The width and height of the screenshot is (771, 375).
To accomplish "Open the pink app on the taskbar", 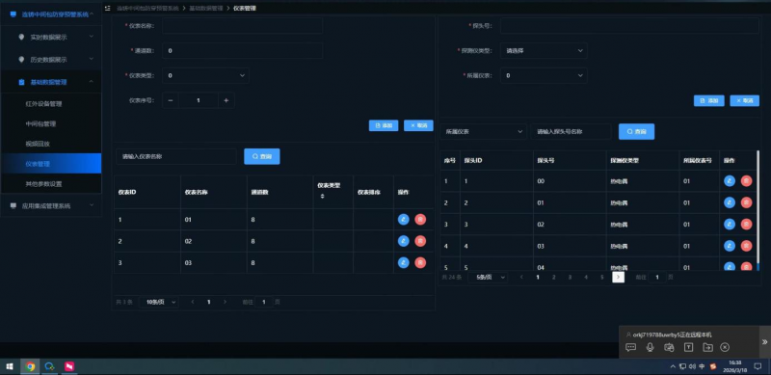I will 69,366.
